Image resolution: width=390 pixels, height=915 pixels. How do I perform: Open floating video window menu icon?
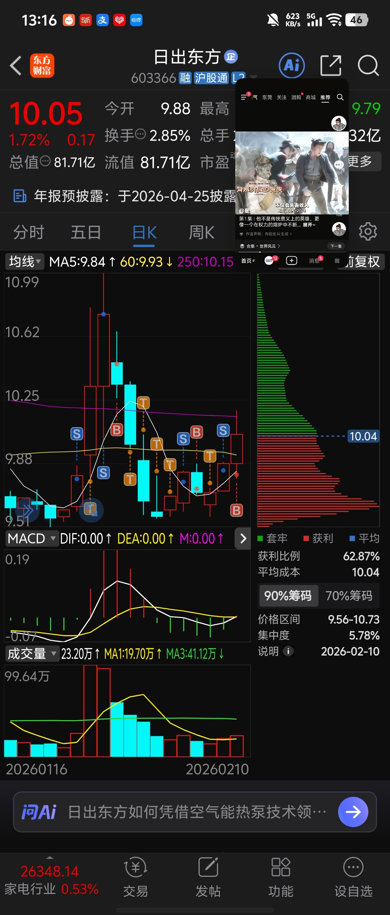tap(244, 97)
